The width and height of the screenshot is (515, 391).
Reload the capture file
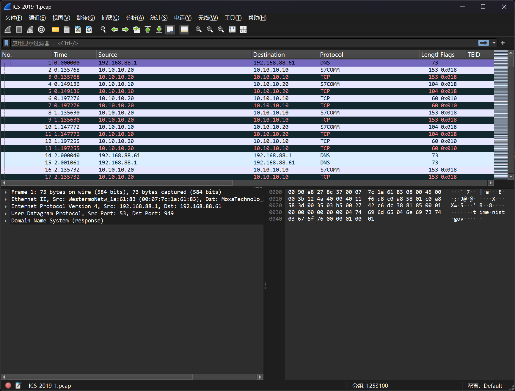pos(89,29)
